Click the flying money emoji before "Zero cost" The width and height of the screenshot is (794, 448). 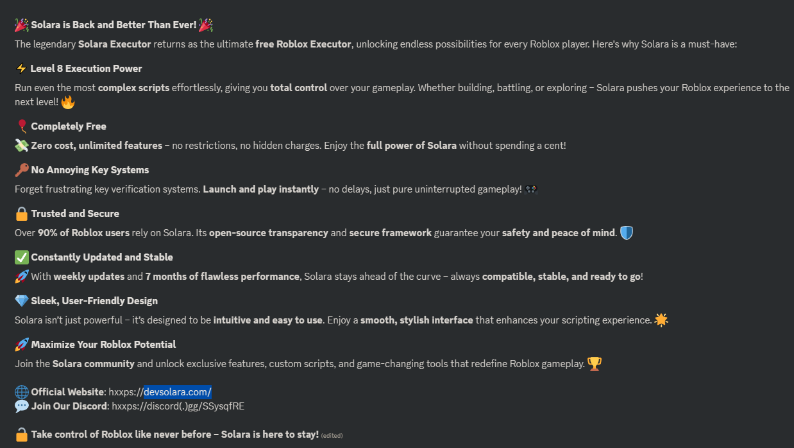click(x=22, y=146)
